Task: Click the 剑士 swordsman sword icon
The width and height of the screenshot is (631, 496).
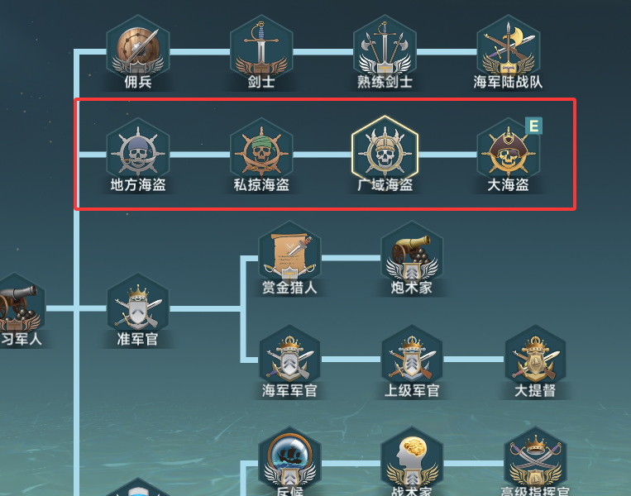Action: click(x=261, y=51)
